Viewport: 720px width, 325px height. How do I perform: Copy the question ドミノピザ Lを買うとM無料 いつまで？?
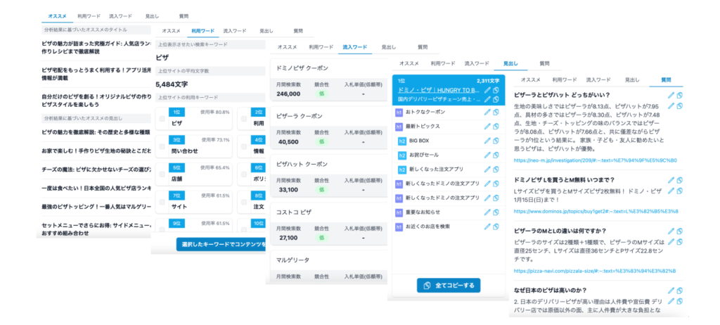pyautogui.click(x=680, y=180)
